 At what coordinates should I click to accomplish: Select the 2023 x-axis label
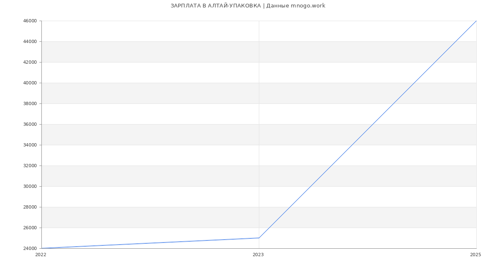258,255
